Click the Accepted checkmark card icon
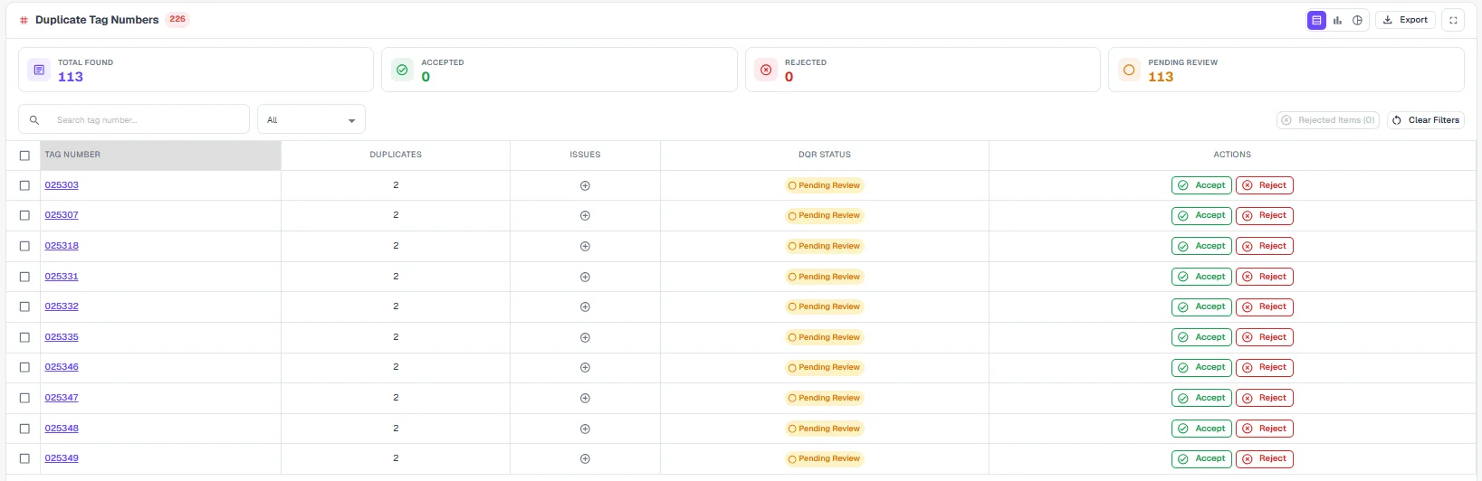 [x=402, y=70]
